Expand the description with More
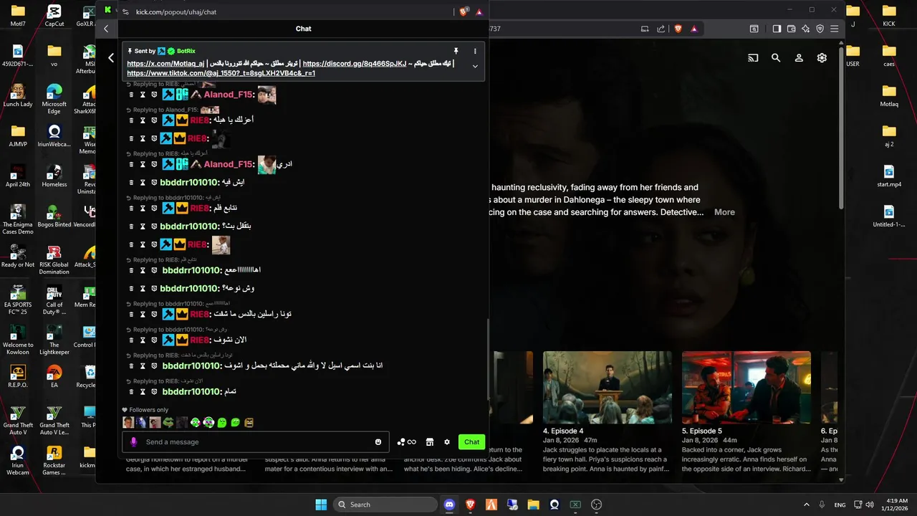 pyautogui.click(x=724, y=212)
